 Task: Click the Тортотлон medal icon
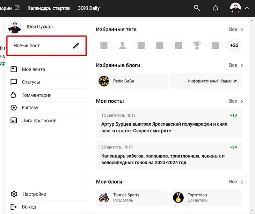[178, 198]
